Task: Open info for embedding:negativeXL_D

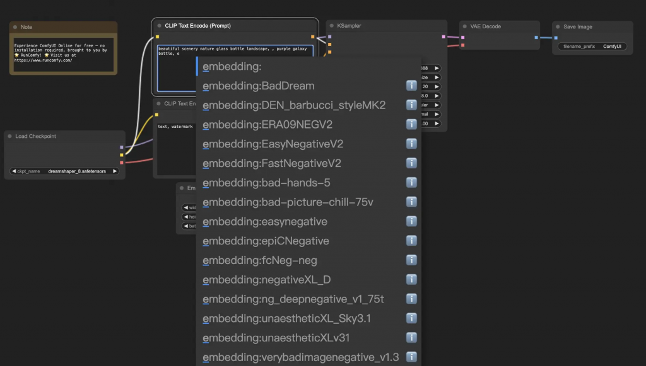Action: click(411, 280)
